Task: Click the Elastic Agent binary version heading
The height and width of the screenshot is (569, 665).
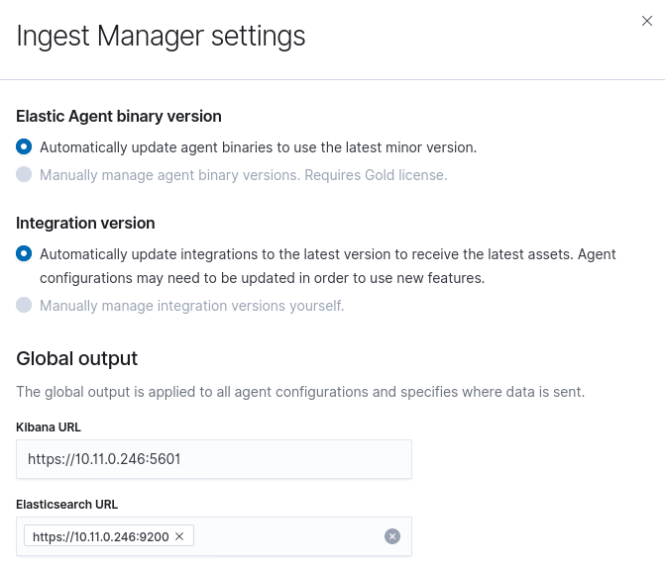Action: 119,116
